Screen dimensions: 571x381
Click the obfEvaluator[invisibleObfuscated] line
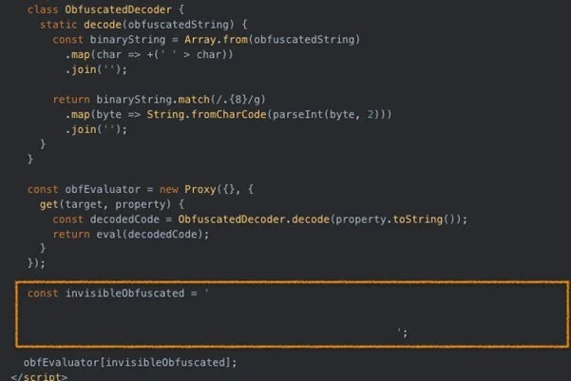click(x=130, y=362)
